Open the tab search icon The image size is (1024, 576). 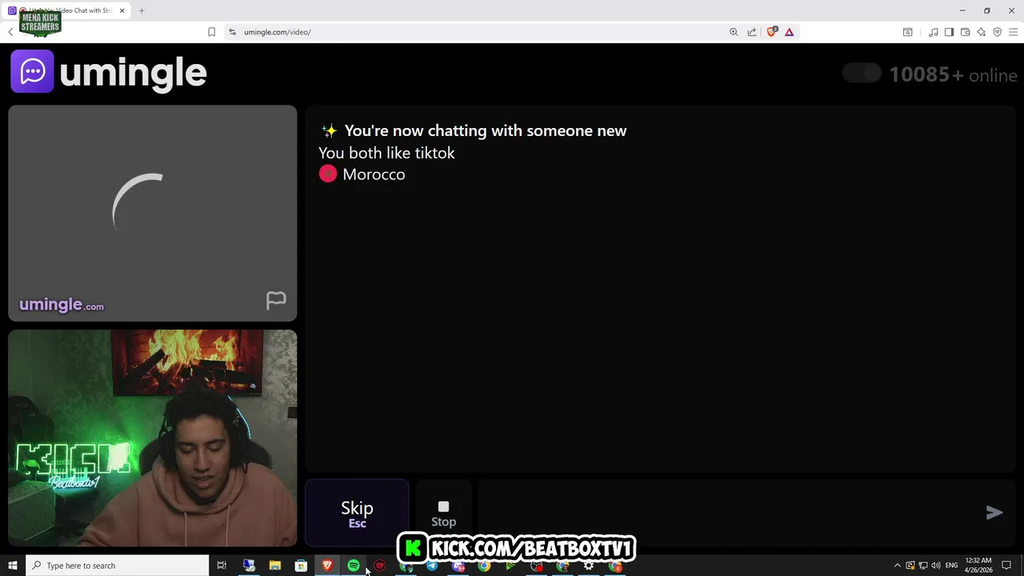(908, 32)
